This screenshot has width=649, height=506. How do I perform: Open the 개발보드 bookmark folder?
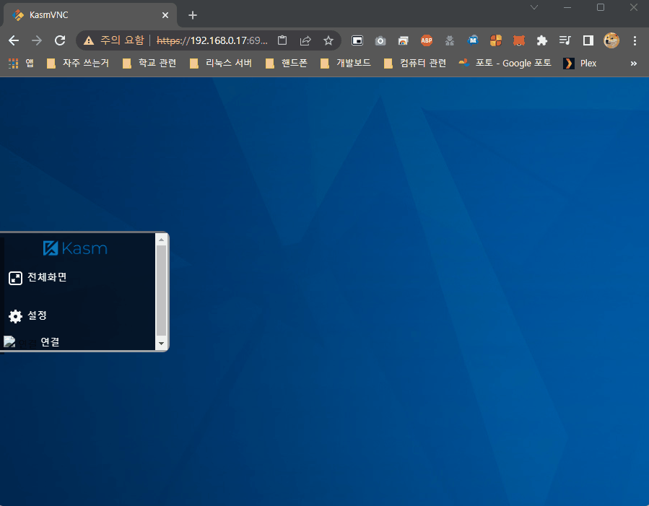point(346,64)
